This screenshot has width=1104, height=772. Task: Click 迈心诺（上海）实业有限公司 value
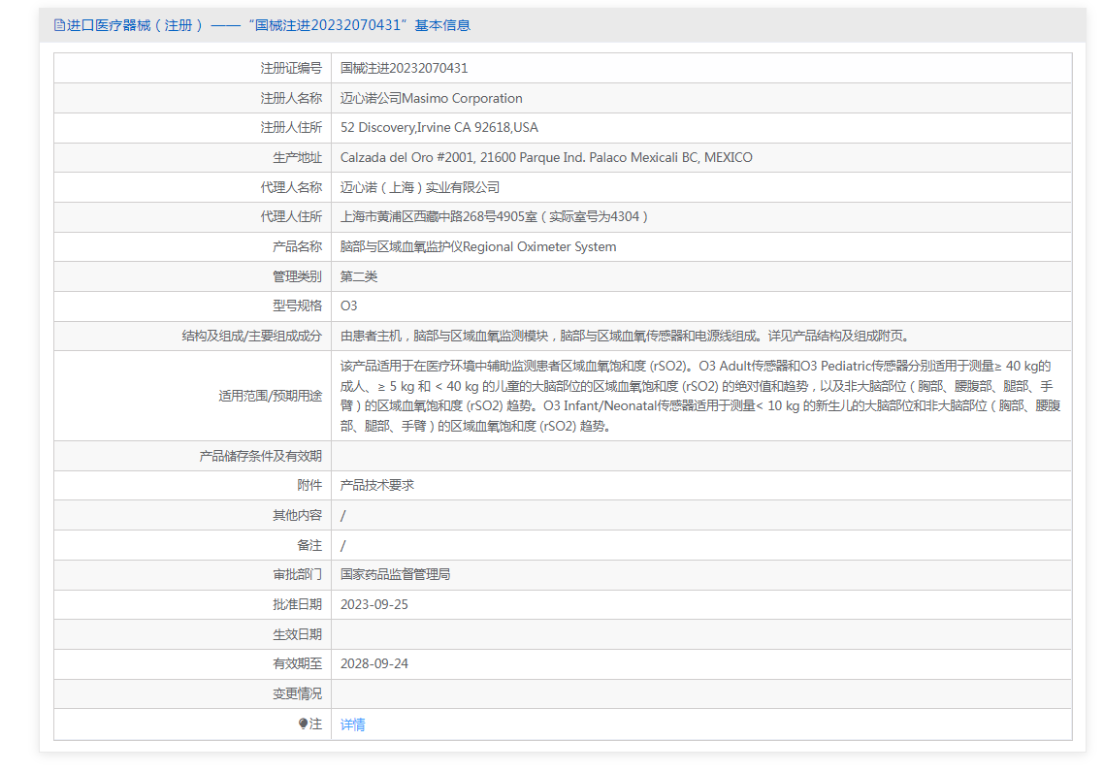(420, 187)
